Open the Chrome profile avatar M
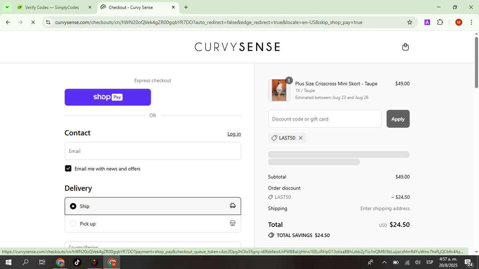 point(459,22)
